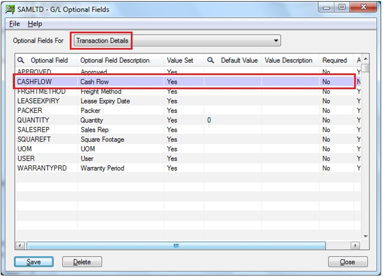Click the Sales Rep description cell
The image size is (383, 277).
point(120,130)
